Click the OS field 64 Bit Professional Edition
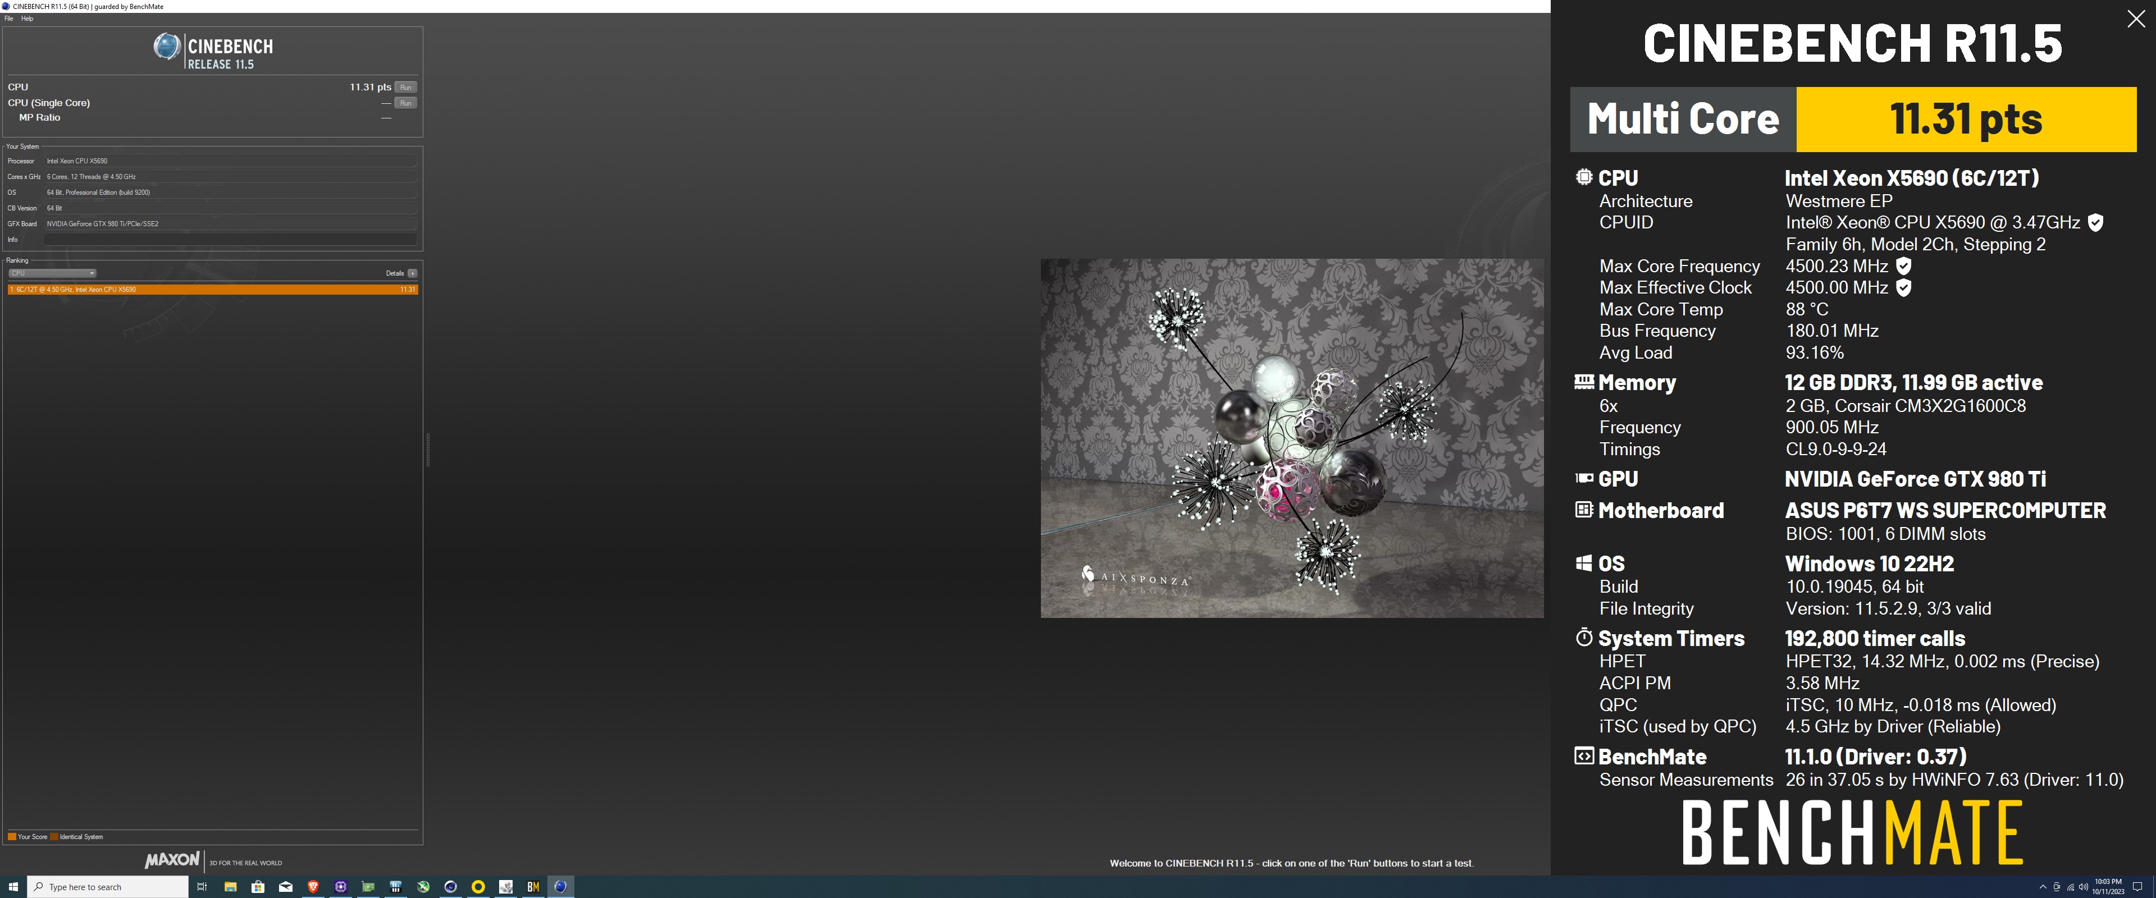This screenshot has height=898, width=2156. 230,193
